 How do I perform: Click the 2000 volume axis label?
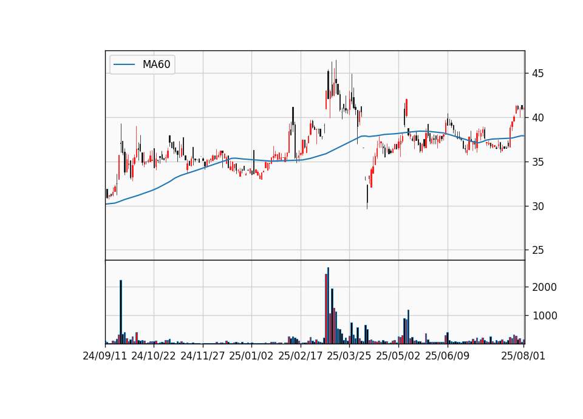[545, 287]
